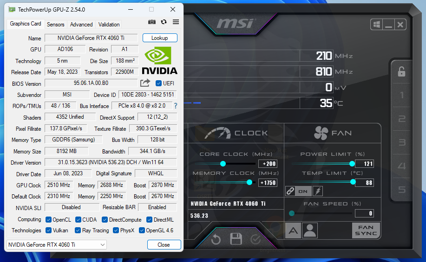Select Afterburner profile slot 2
Image resolution: width=426 pixels, height=262 pixels.
(401, 119)
